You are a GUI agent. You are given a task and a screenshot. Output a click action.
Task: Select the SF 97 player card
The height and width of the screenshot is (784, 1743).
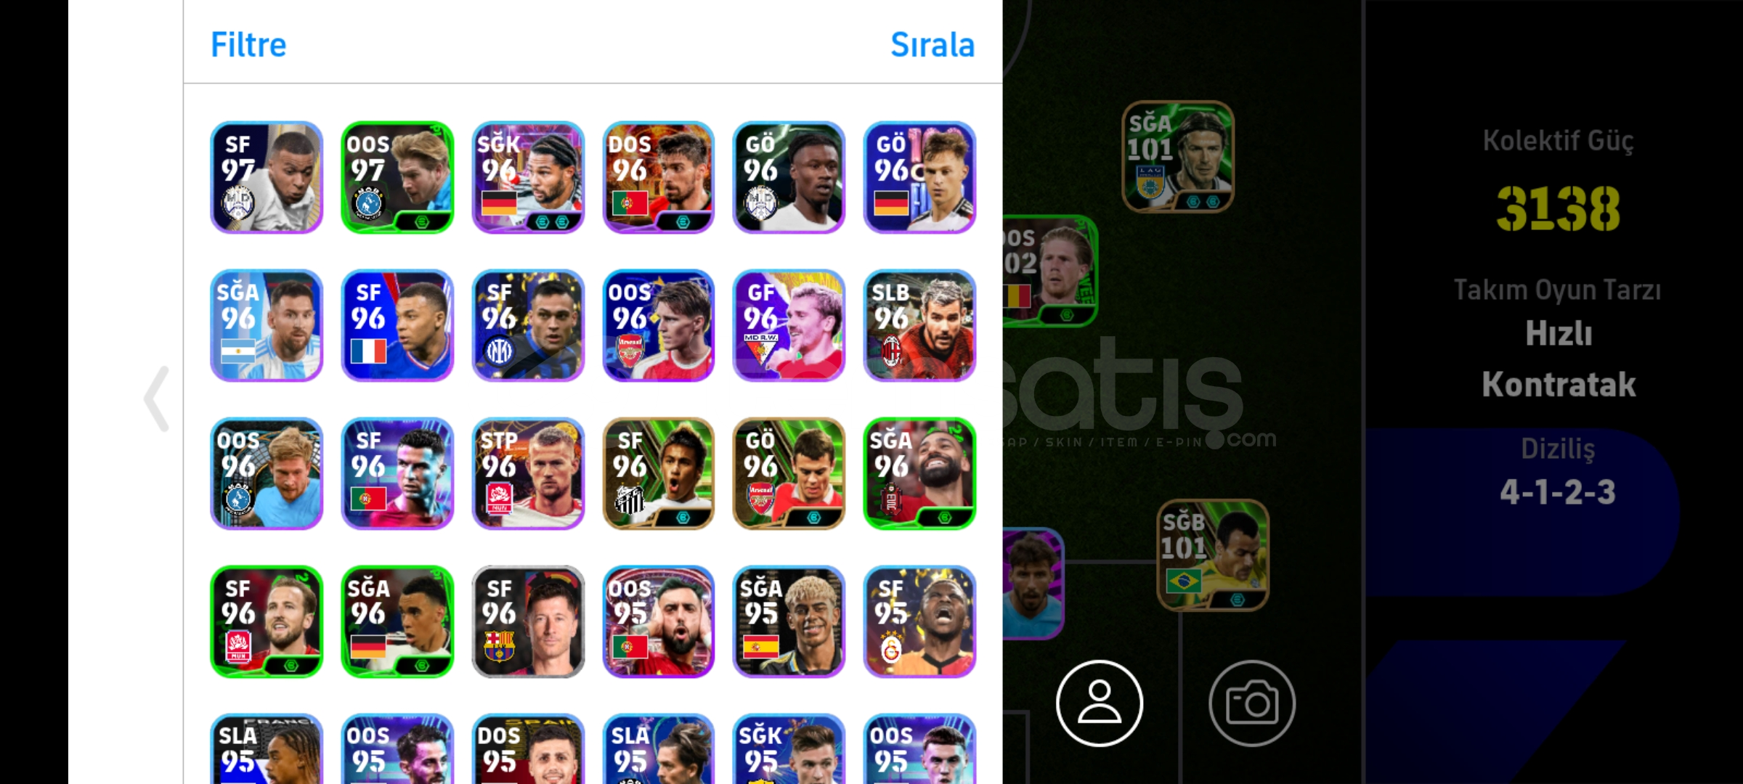point(267,177)
